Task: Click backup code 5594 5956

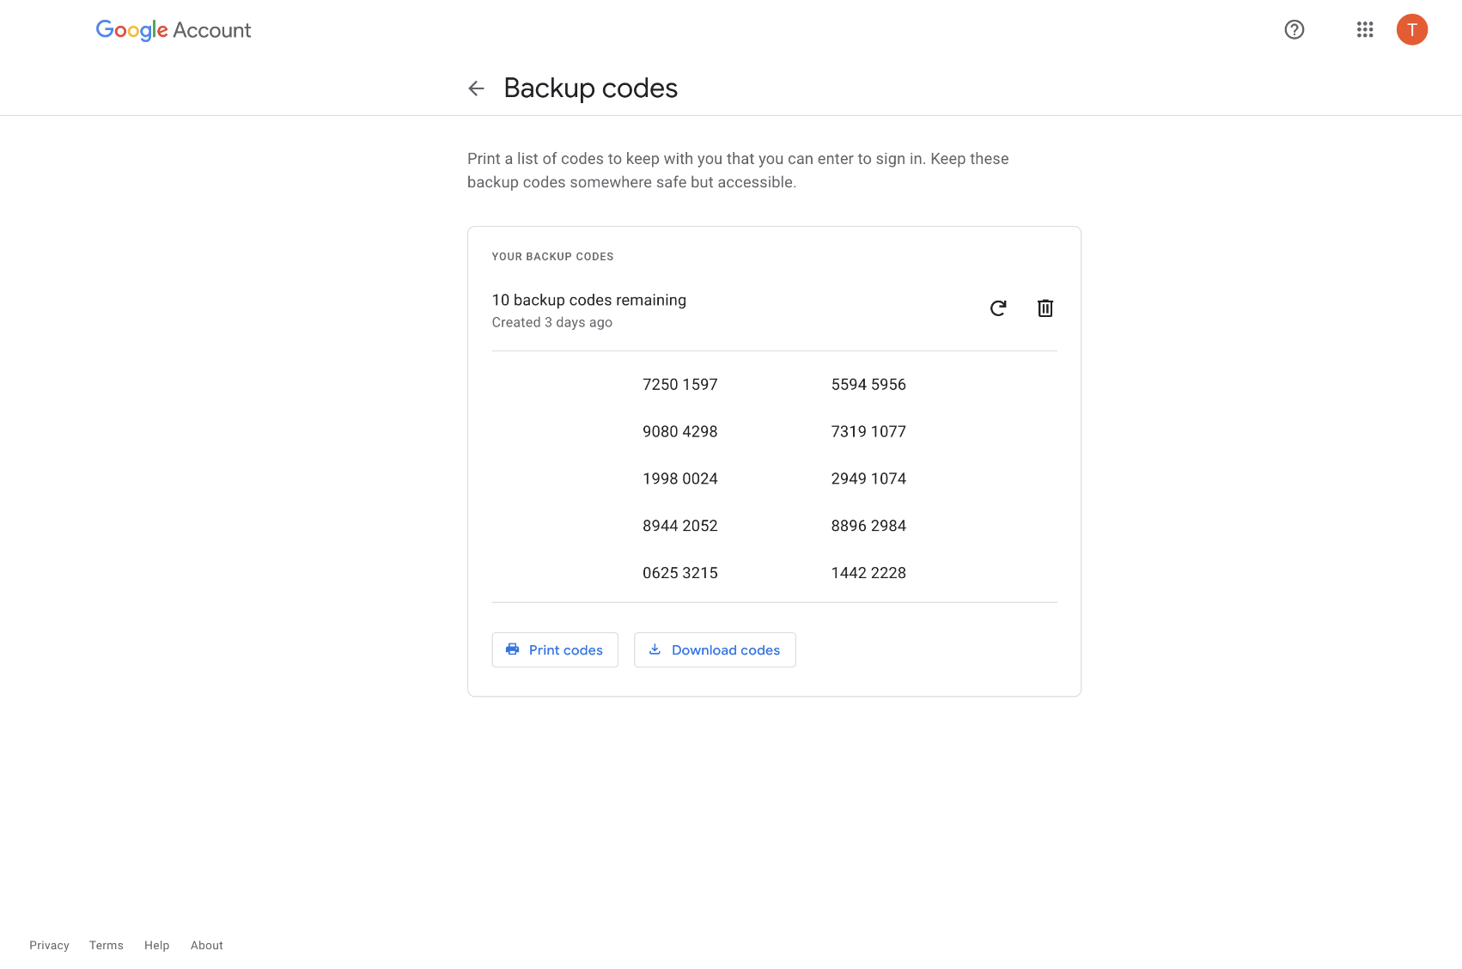Action: [x=868, y=385]
